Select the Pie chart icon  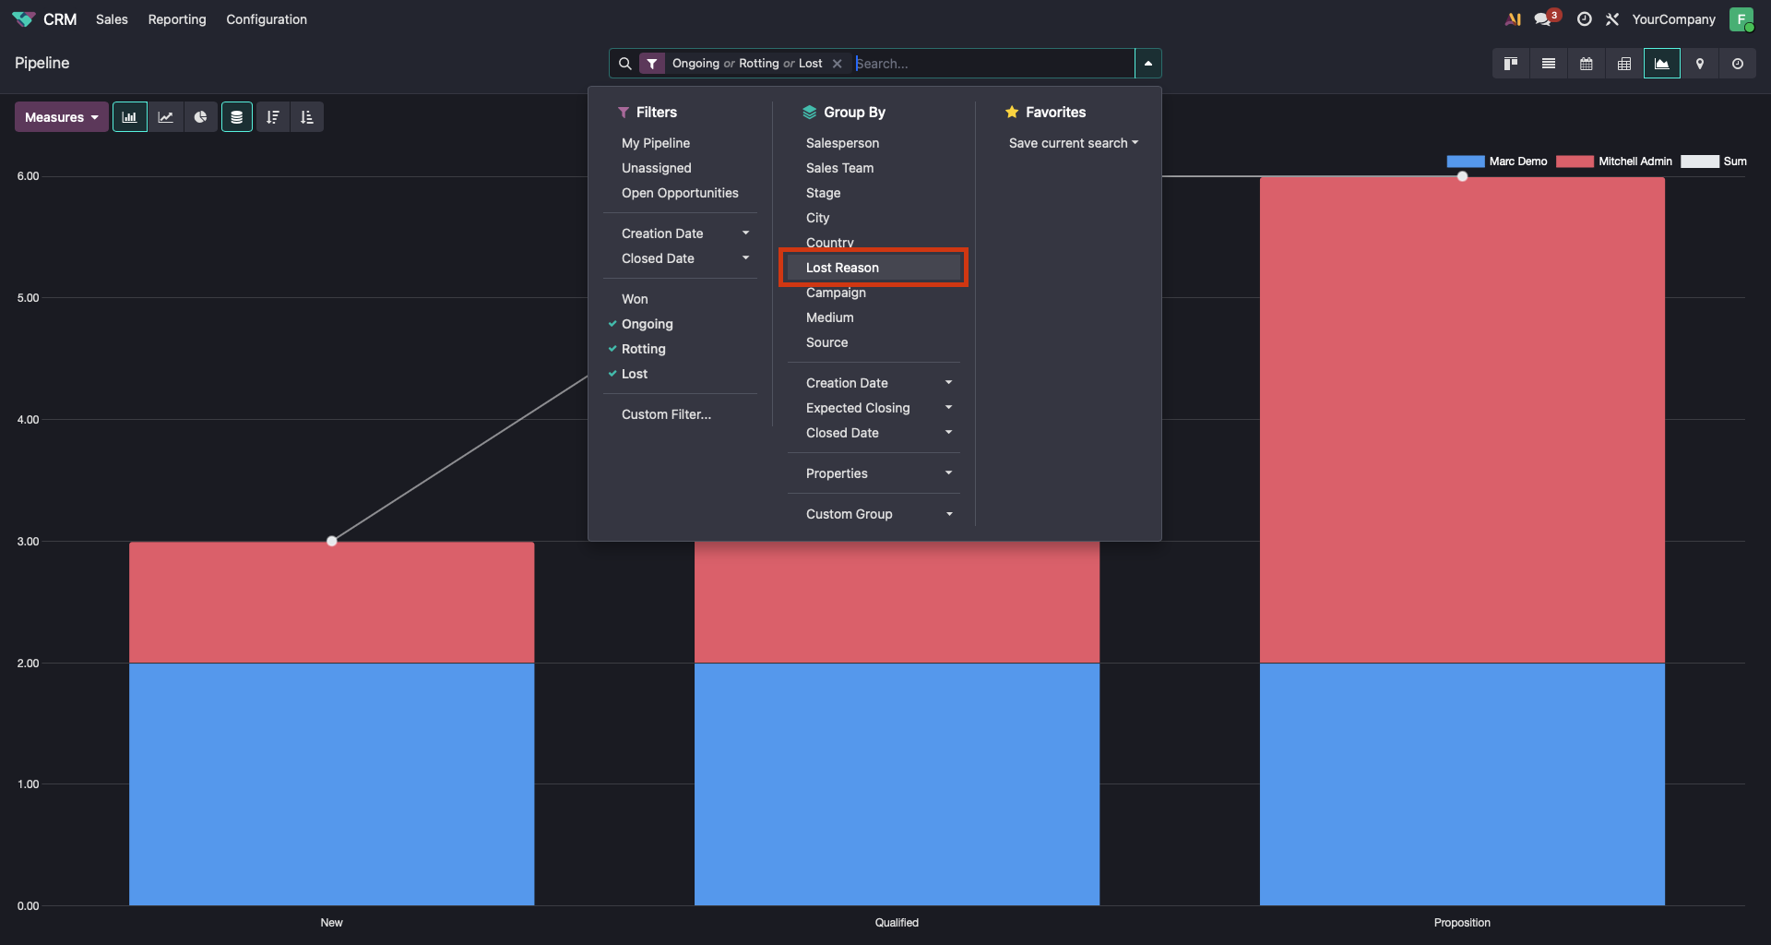tap(200, 117)
